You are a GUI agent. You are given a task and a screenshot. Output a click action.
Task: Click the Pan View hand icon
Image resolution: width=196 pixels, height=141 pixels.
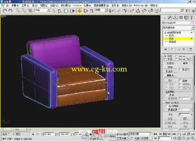(x=185, y=138)
